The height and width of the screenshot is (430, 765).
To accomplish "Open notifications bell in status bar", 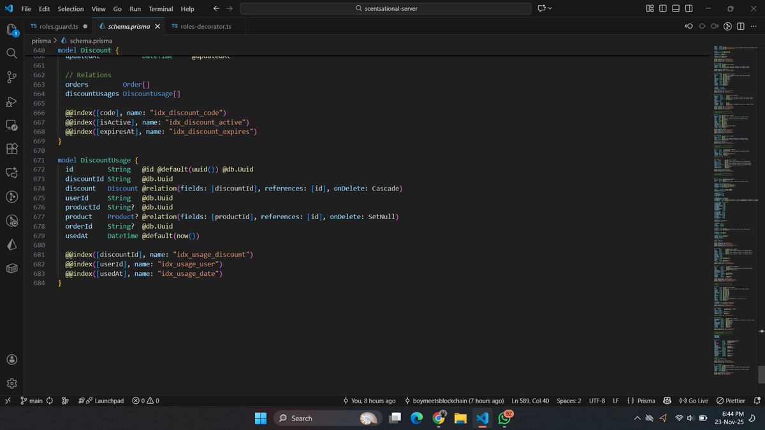I will (757, 401).
